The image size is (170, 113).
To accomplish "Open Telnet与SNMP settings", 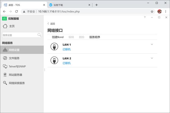I will pos(17,66).
